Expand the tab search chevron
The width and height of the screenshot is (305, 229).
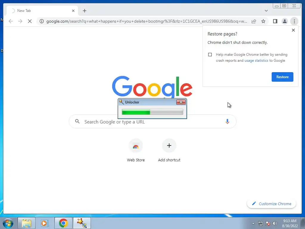click(266, 11)
